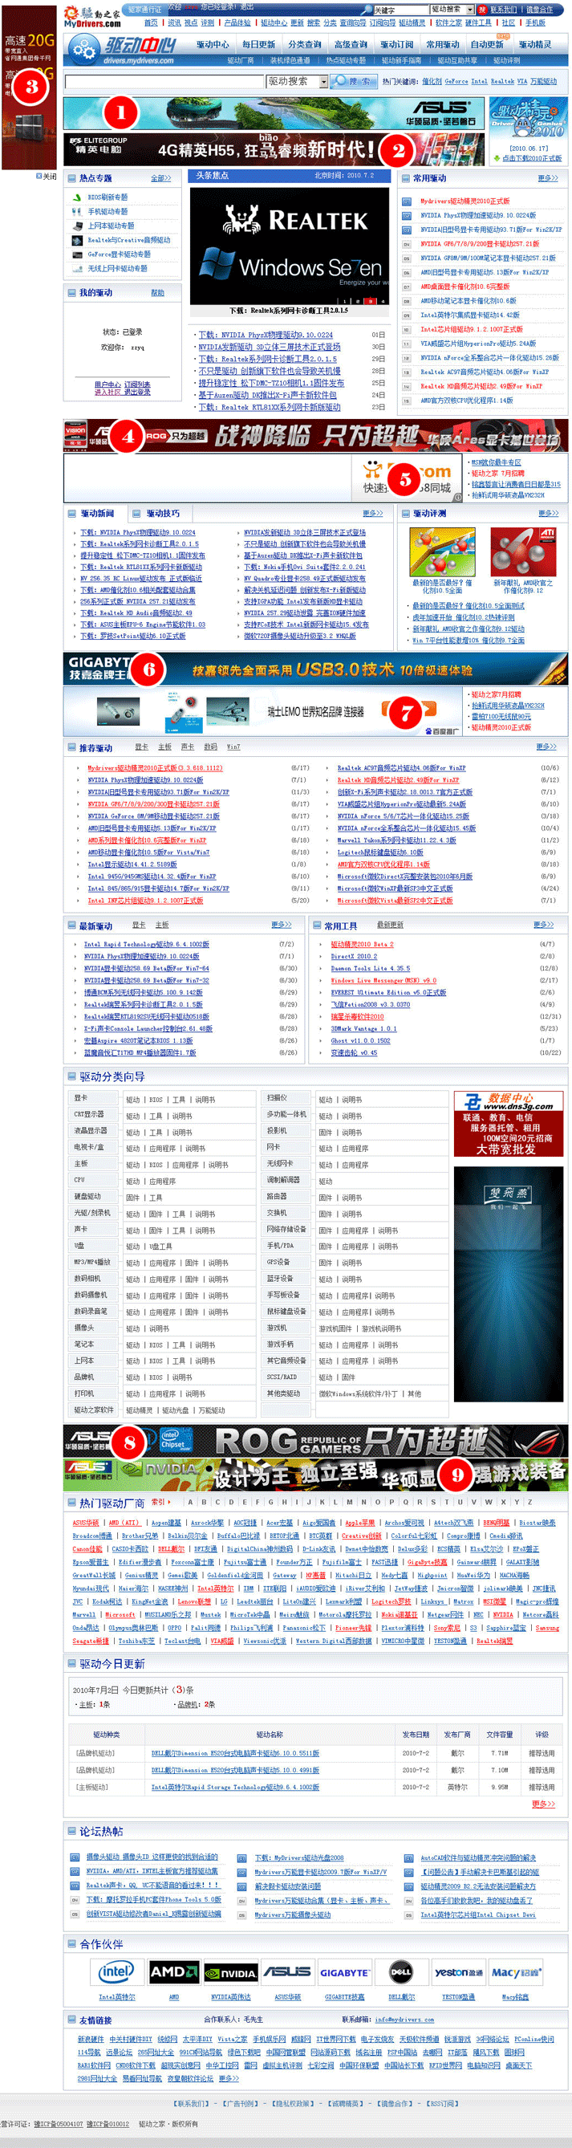Screen dimensions: 572x2148
Task: Open 每日更新 in the navigation bar
Action: coord(258,44)
